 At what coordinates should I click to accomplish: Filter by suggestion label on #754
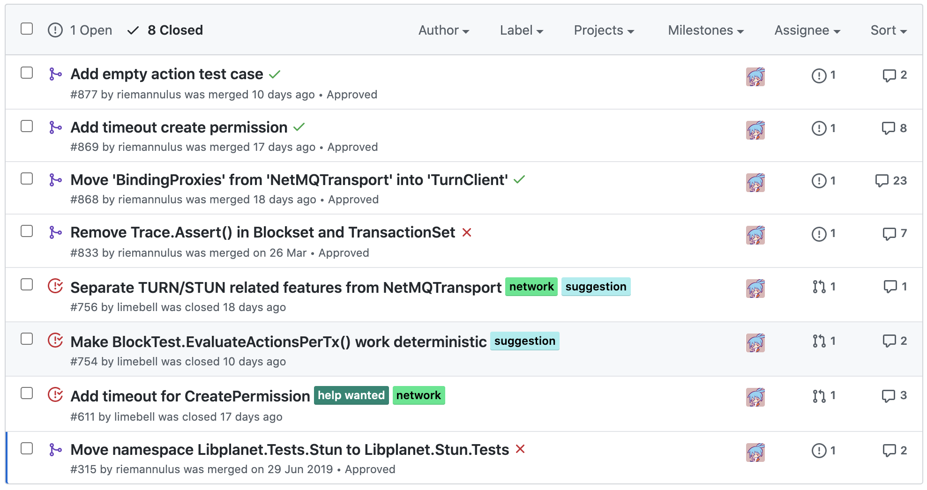click(x=525, y=341)
